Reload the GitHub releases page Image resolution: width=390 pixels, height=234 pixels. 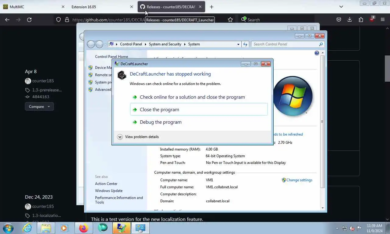29,19
